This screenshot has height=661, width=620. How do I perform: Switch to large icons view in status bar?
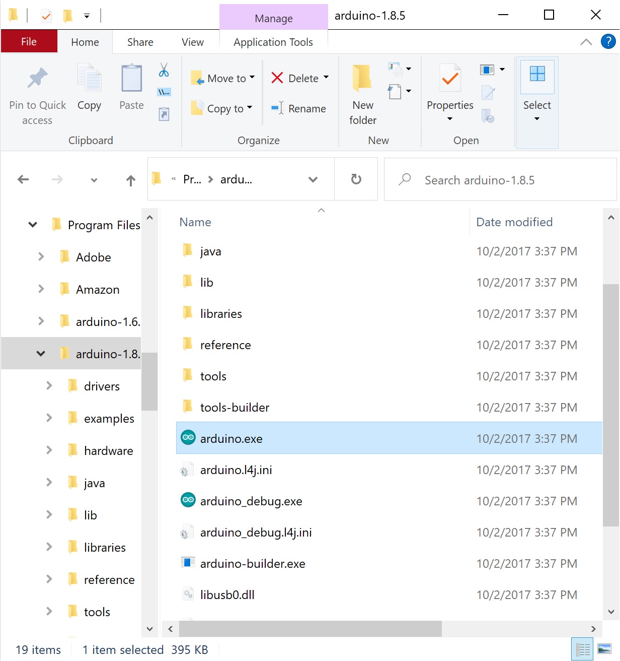604,649
